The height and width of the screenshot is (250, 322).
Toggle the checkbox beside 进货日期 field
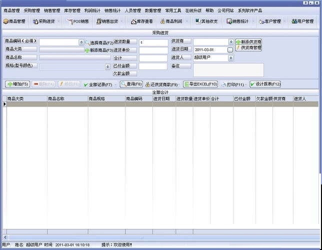click(230, 50)
